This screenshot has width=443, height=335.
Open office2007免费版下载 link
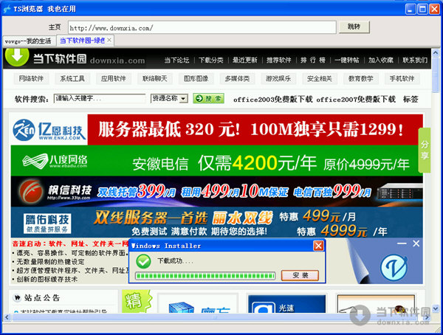[356, 100]
